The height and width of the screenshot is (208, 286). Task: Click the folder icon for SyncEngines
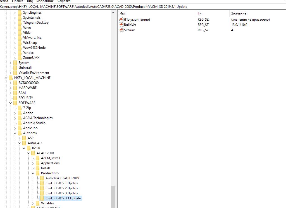(20, 13)
